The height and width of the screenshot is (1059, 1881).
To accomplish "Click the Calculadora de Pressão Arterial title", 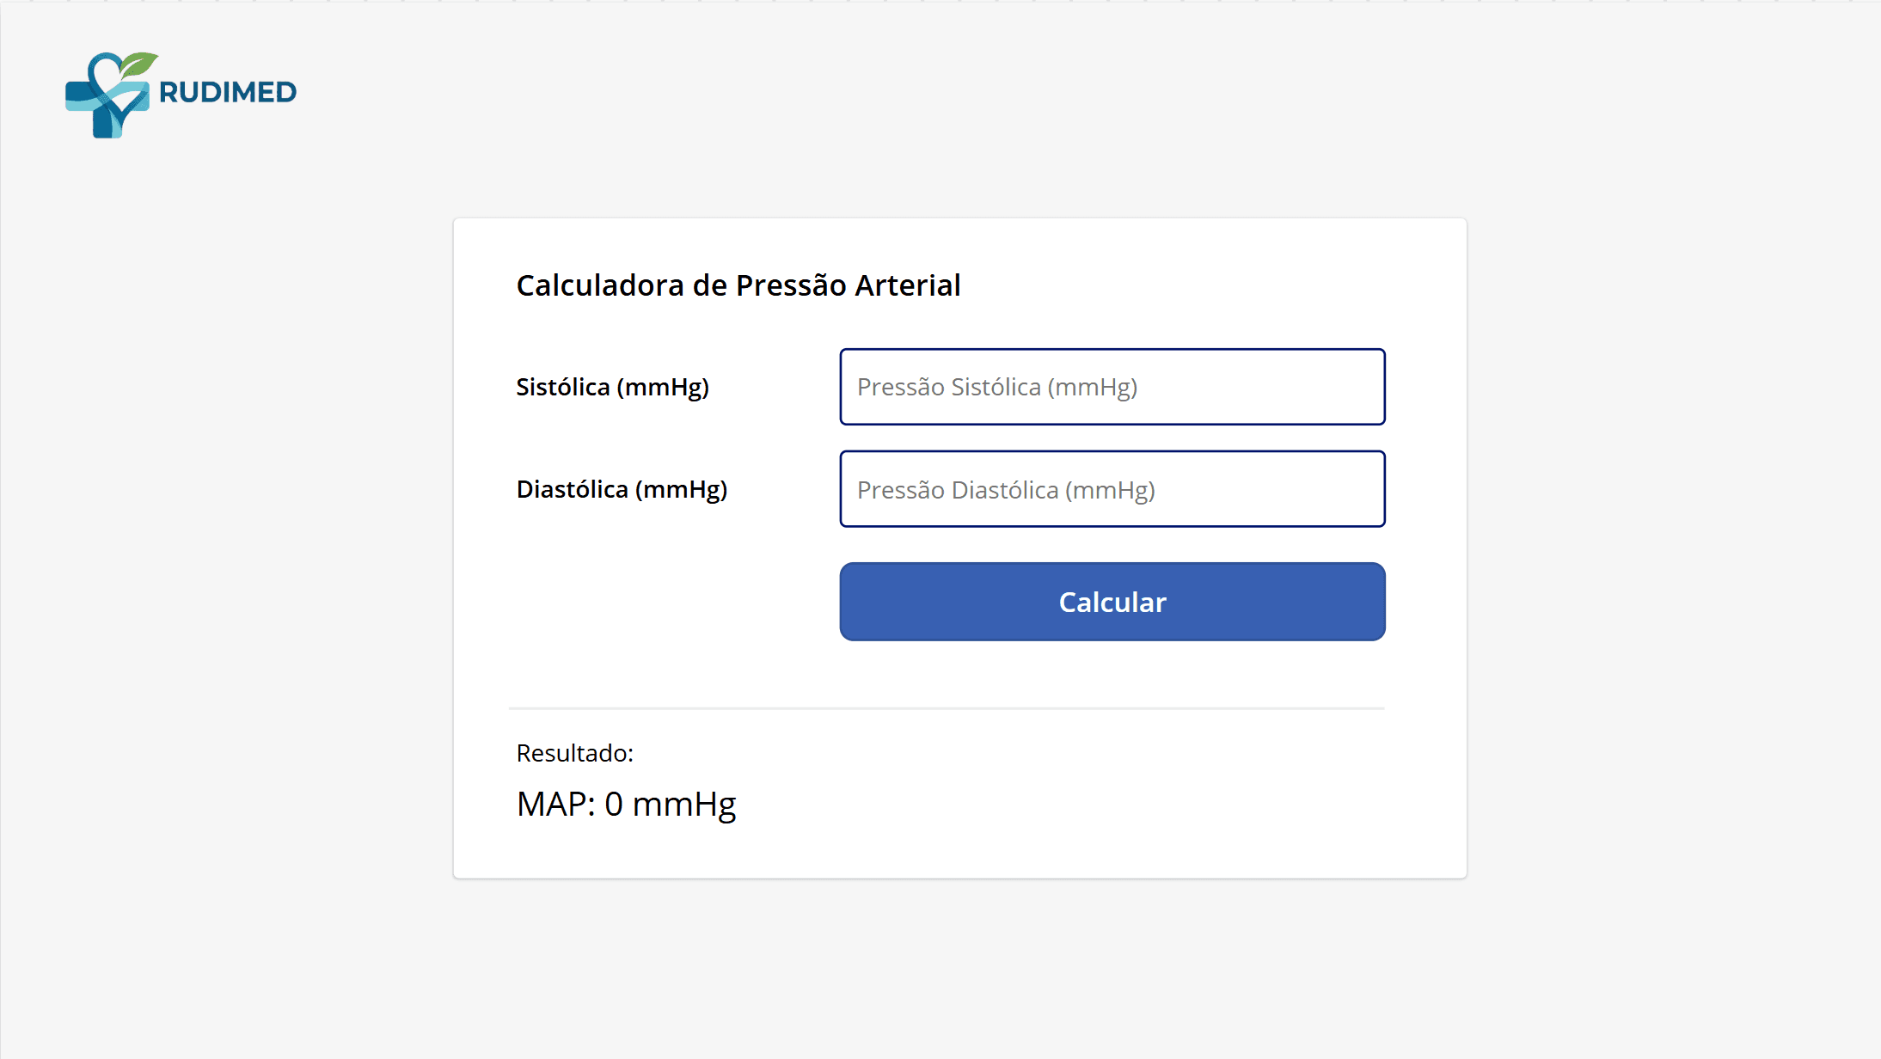I will [738, 285].
